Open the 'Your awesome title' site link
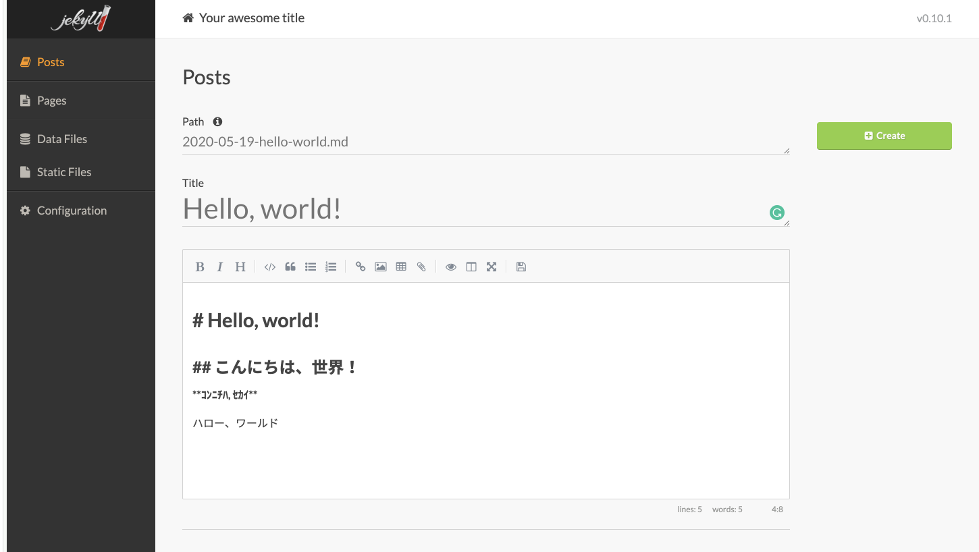 click(252, 18)
